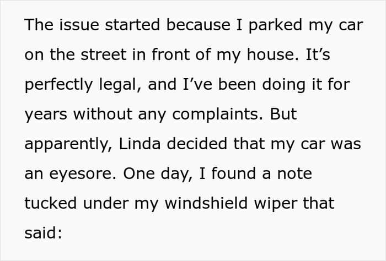This screenshot has width=386, height=261.
Task: Click the word "note"
Action: coord(294,174)
